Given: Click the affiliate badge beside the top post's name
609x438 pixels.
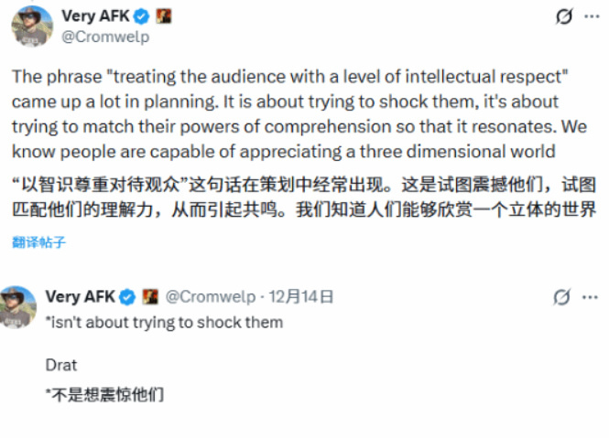Looking at the screenshot, I should 165,16.
